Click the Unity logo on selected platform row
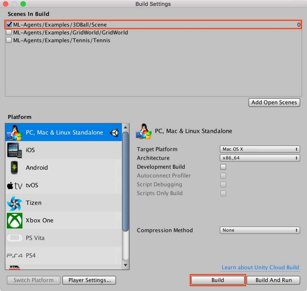 [114, 133]
